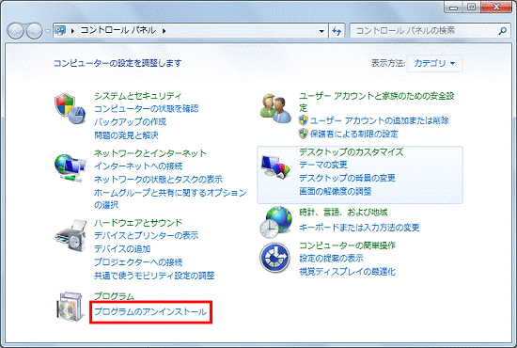Screen dimensions: 517x348
Task: Open the User Accounts people icon
Action: [275, 108]
